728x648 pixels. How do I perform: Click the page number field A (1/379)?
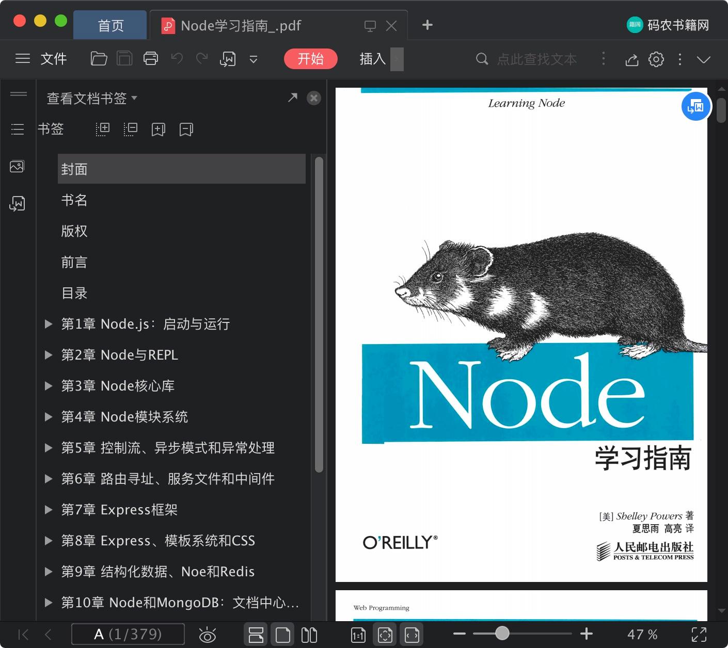tap(128, 634)
